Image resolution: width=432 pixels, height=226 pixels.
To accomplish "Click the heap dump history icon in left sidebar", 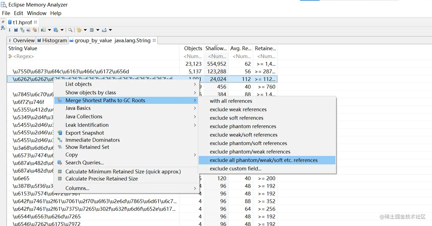I will (3, 28).
